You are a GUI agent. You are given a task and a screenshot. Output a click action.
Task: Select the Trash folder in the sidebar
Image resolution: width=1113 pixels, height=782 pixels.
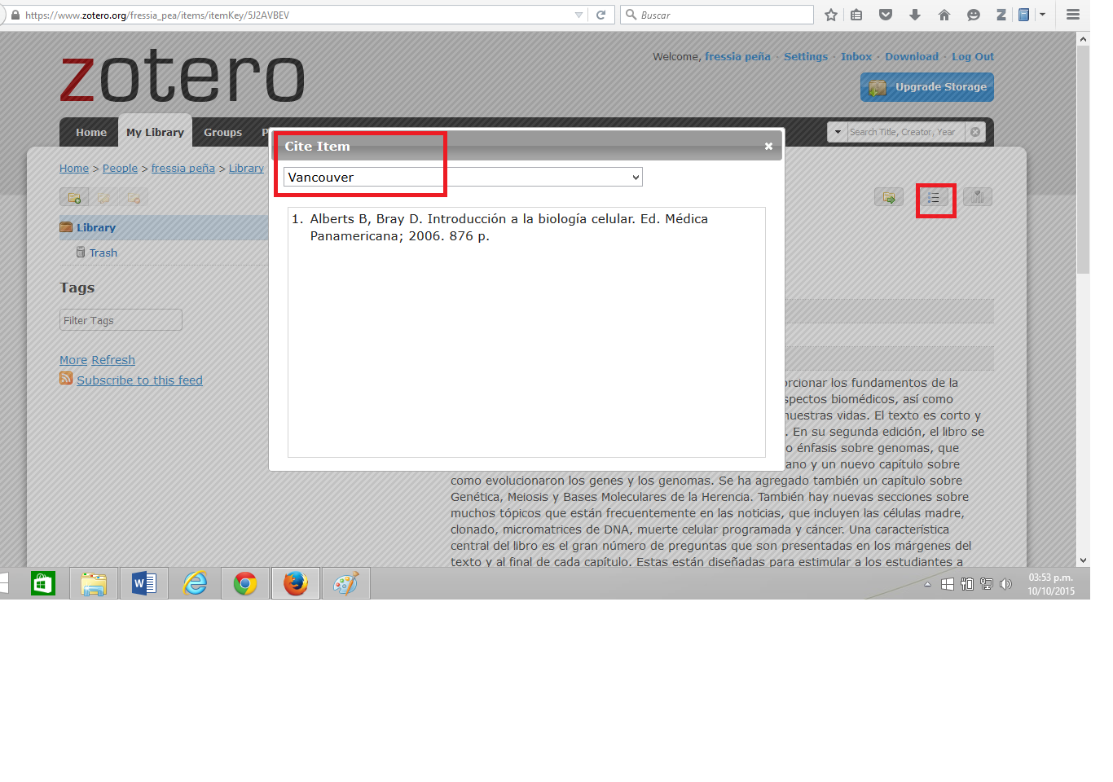[103, 253]
